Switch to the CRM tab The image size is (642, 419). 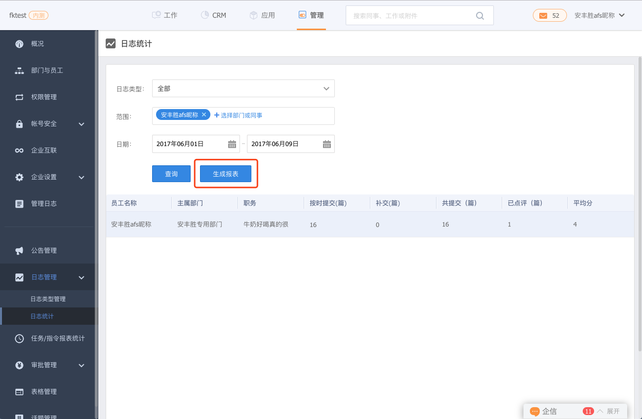point(213,15)
